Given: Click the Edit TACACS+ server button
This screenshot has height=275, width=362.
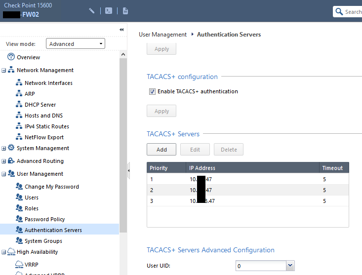Looking at the screenshot, I should coord(195,149).
